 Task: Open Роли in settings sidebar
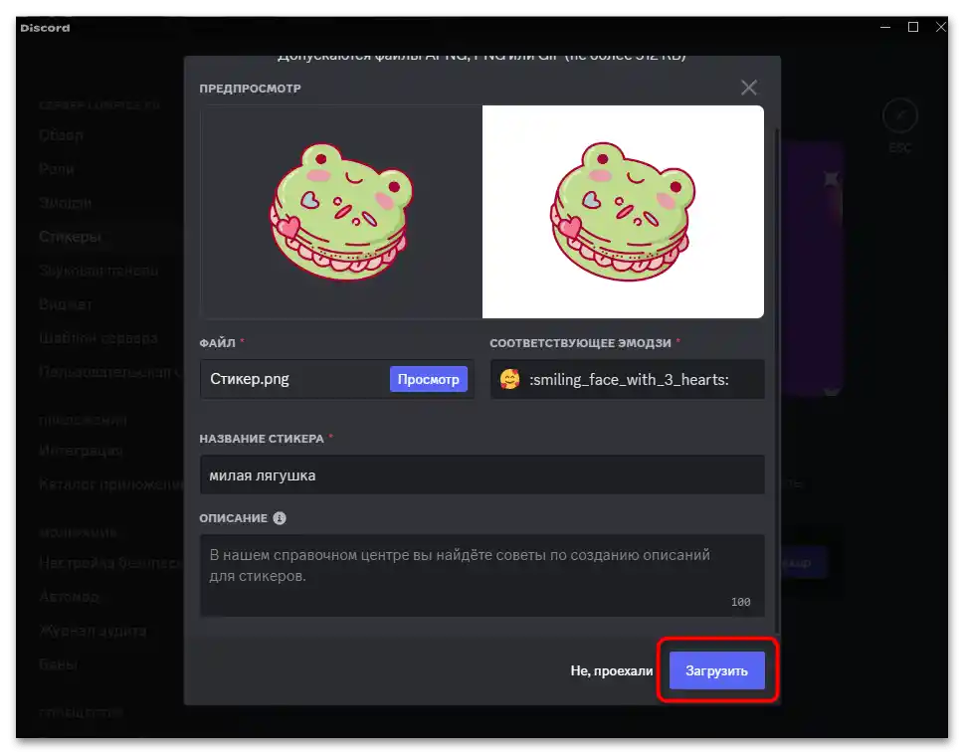point(57,169)
